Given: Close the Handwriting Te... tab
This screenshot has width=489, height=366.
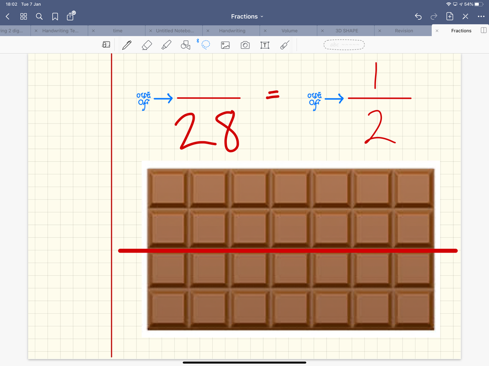Looking at the screenshot, I should point(36,31).
